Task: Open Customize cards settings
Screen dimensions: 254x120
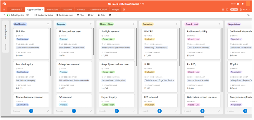Action: click(x=65, y=15)
